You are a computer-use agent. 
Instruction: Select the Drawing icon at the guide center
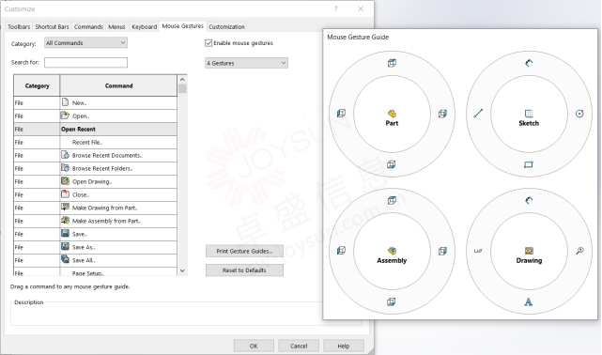click(529, 251)
